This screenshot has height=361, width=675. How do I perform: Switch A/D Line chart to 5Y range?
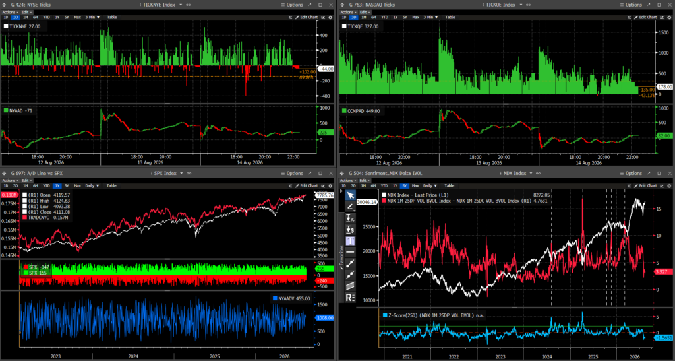tap(67, 186)
